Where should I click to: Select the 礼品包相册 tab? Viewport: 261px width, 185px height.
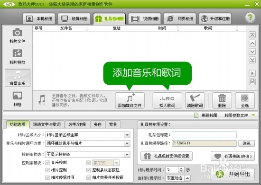(x=109, y=19)
